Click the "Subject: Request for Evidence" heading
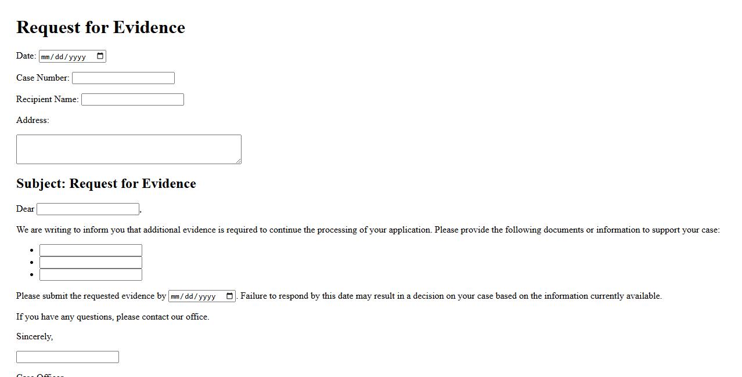Viewport: 742px width, 377px height. click(106, 184)
